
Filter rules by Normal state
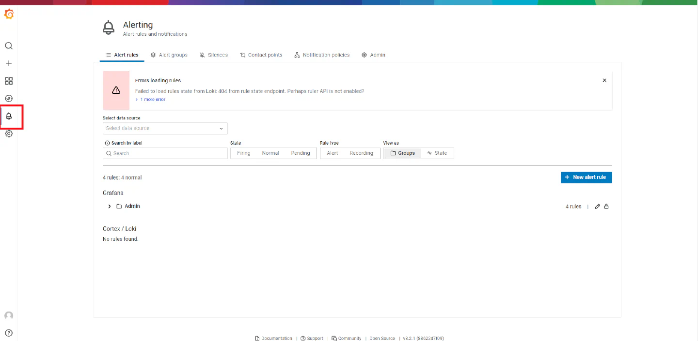tap(270, 153)
